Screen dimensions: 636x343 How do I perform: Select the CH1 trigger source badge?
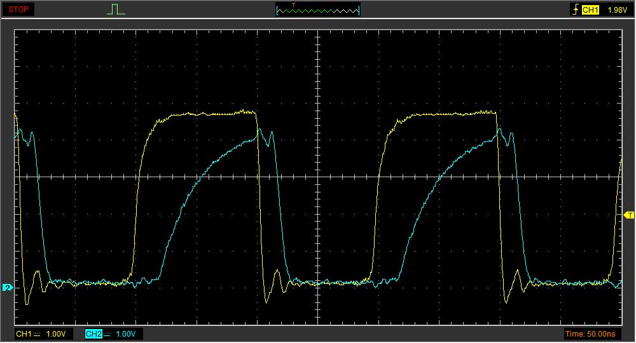tap(591, 10)
